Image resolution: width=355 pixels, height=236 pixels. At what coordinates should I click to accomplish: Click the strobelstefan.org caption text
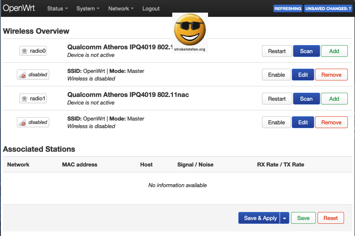click(x=190, y=49)
